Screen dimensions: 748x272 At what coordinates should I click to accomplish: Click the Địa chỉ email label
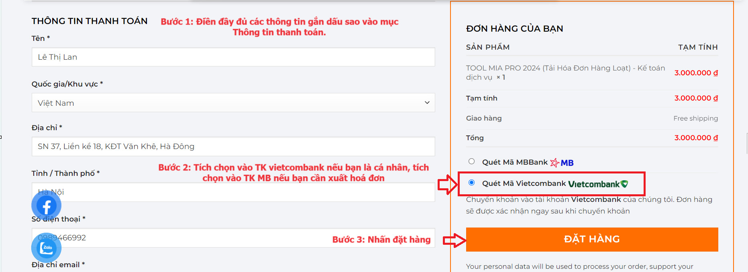click(x=58, y=265)
